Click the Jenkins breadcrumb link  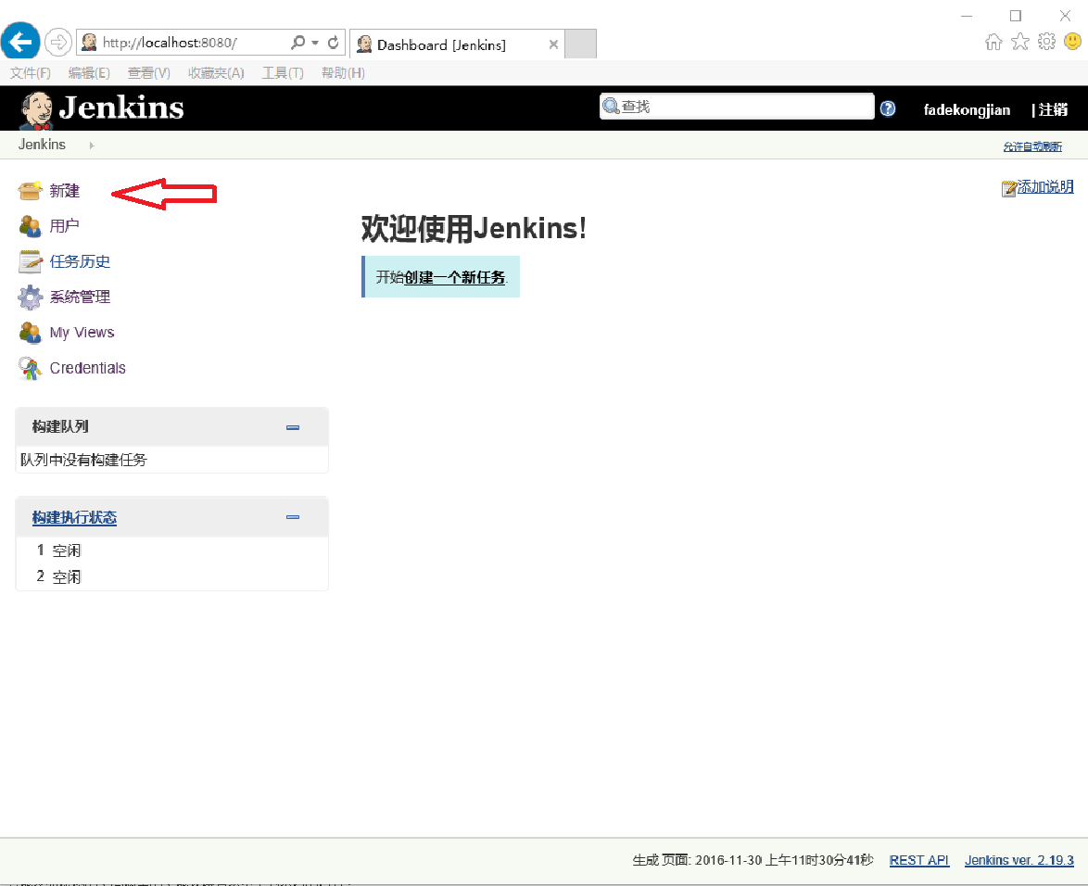tap(42, 145)
